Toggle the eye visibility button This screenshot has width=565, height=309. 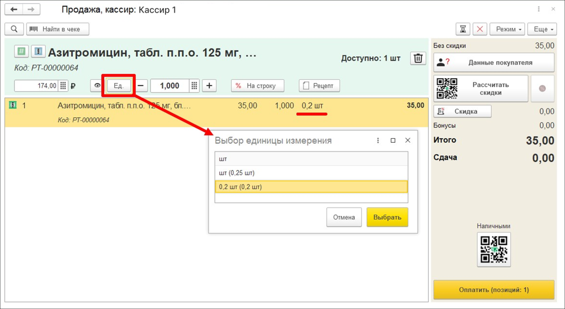click(x=98, y=86)
